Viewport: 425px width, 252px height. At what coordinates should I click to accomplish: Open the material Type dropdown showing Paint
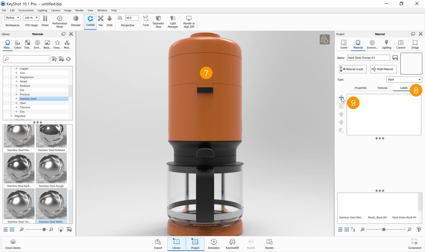pyautogui.click(x=404, y=79)
